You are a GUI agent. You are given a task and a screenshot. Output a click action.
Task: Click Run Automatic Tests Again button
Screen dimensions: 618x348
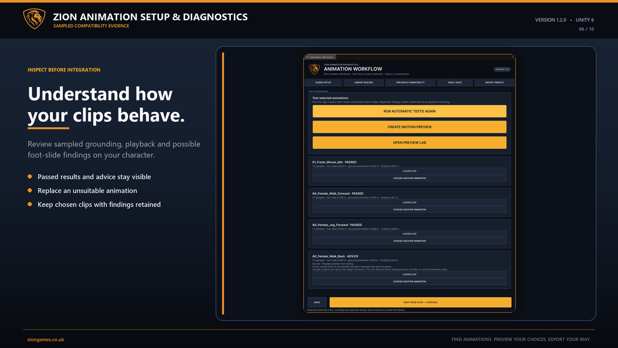click(x=409, y=111)
